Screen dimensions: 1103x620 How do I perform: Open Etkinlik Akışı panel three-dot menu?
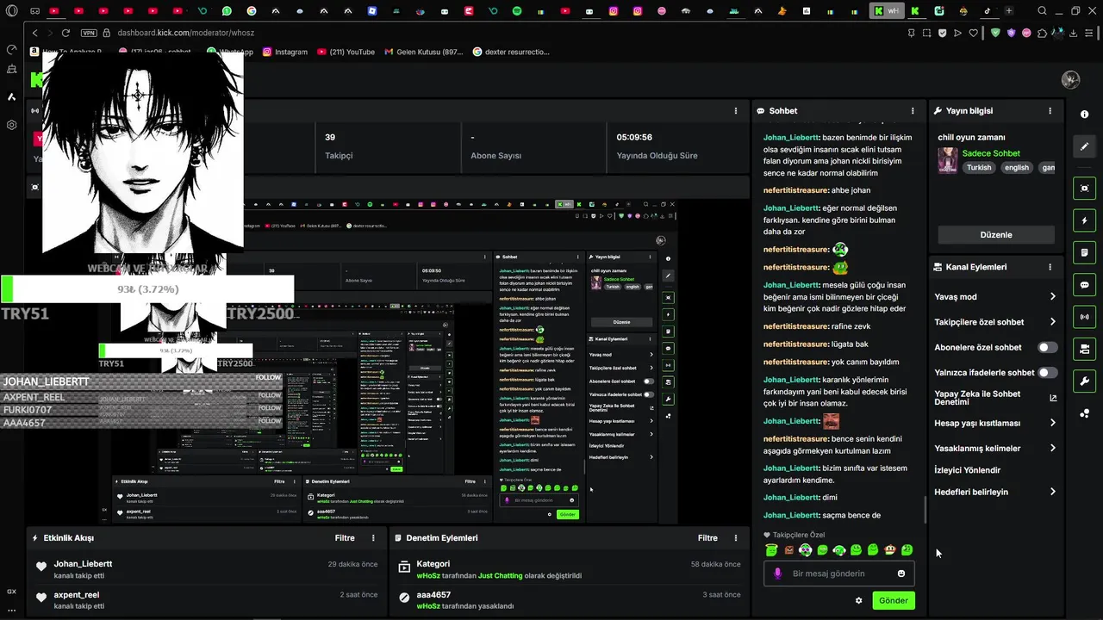click(373, 538)
